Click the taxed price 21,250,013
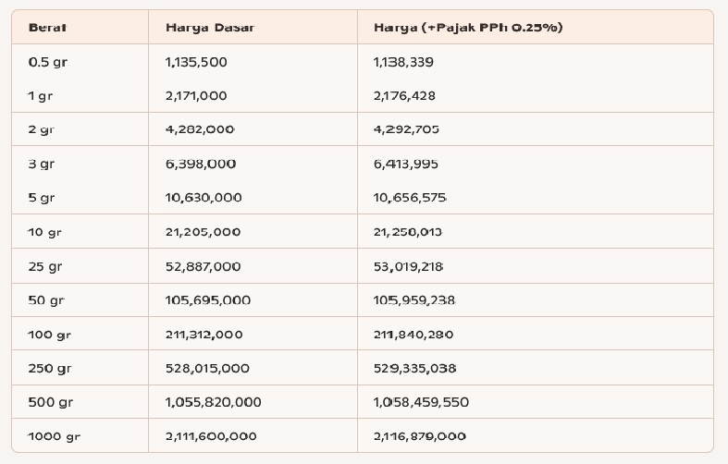The width and height of the screenshot is (728, 464). [408, 232]
